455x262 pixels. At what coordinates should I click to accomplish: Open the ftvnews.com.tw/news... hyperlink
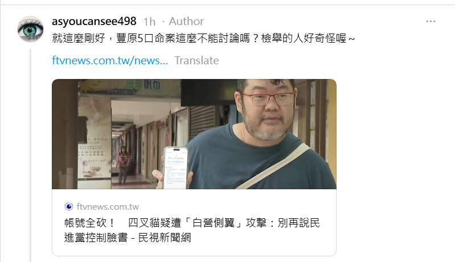[110, 60]
